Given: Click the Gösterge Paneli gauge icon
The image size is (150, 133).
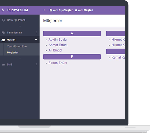Looking at the screenshot, I should click(x=3, y=20).
